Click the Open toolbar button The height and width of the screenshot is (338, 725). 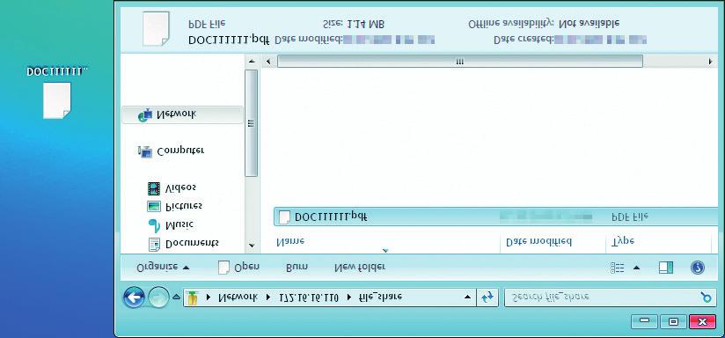pos(239,268)
